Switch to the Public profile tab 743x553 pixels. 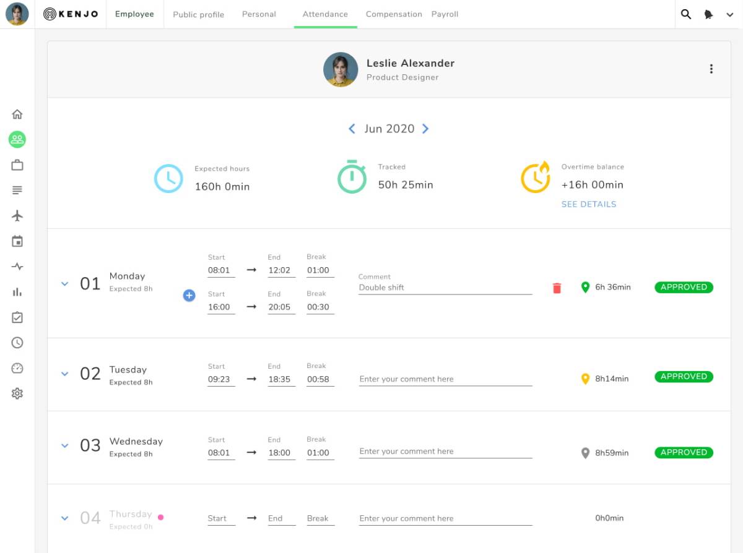[x=198, y=14]
